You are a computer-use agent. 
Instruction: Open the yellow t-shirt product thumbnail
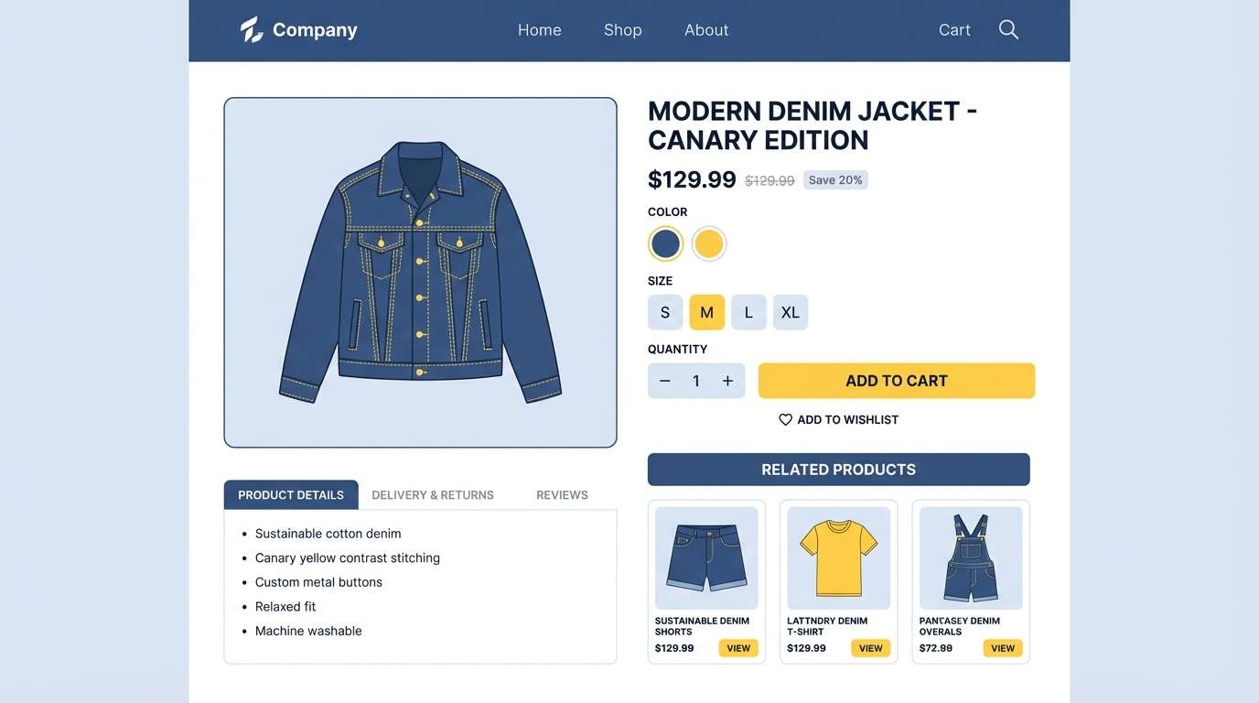pyautogui.click(x=838, y=557)
